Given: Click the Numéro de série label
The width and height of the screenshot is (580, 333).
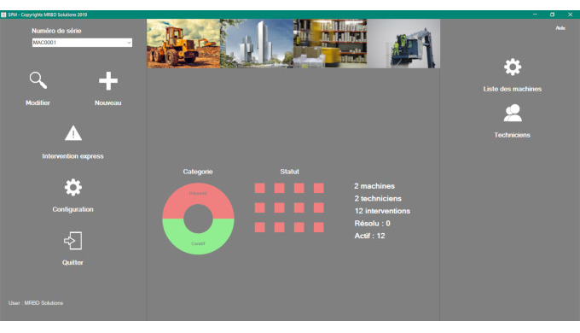Looking at the screenshot, I should (x=56, y=31).
